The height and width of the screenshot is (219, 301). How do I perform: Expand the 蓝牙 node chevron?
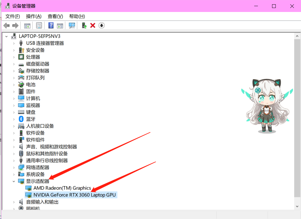pyautogui.click(x=14, y=119)
